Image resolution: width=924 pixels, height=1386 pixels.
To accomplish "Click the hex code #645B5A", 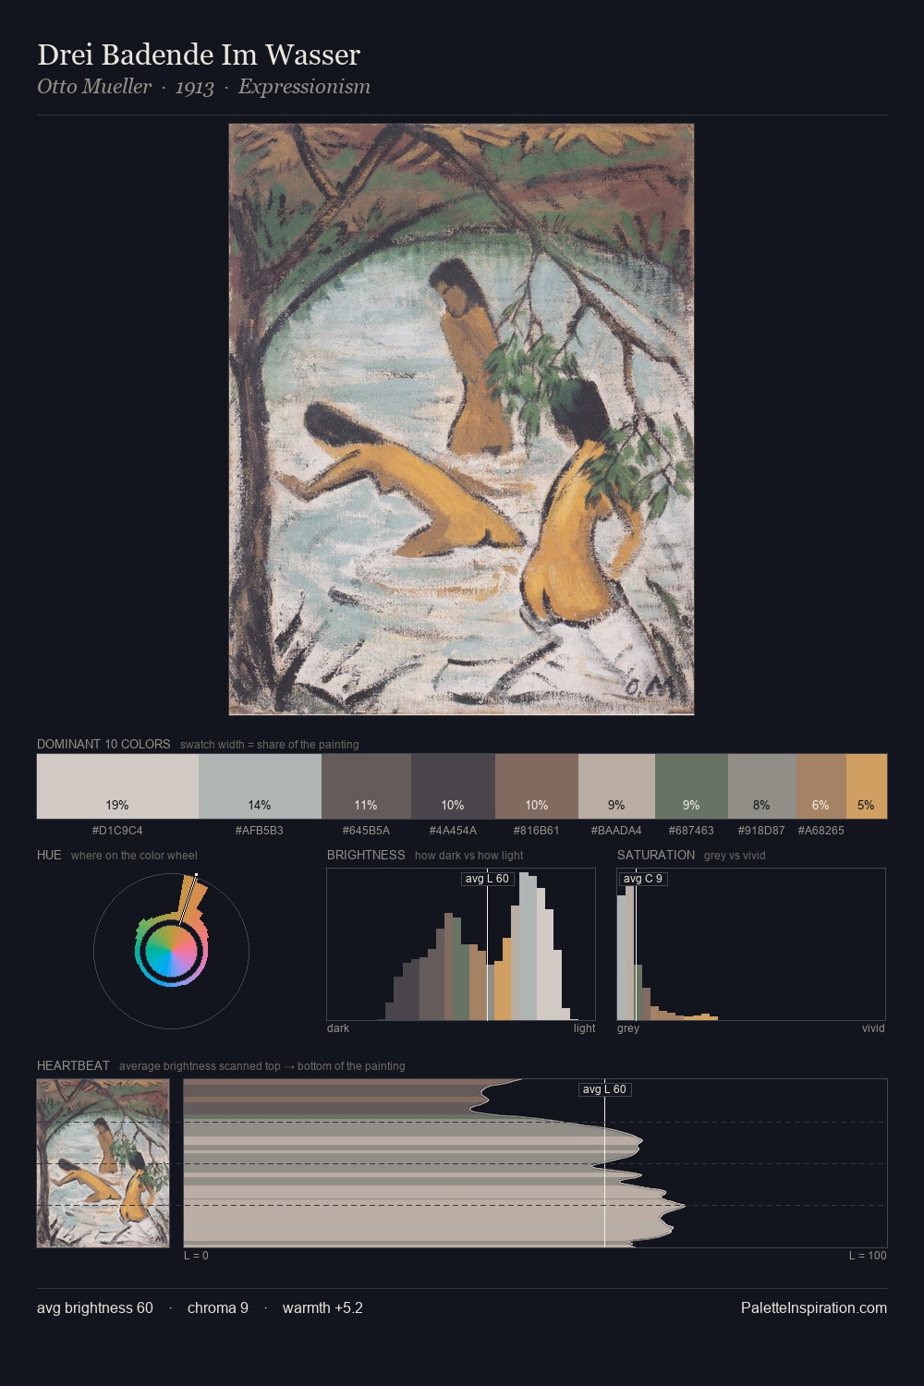I will tap(366, 831).
